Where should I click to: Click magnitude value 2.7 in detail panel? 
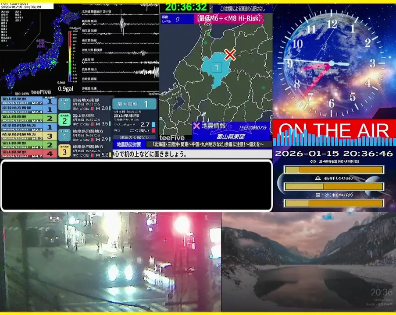145,125
